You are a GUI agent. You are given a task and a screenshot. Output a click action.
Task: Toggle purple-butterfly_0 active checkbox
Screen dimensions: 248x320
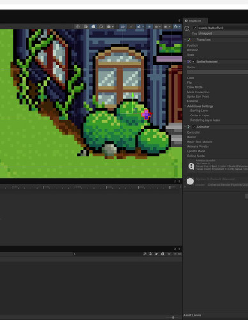[195, 28]
